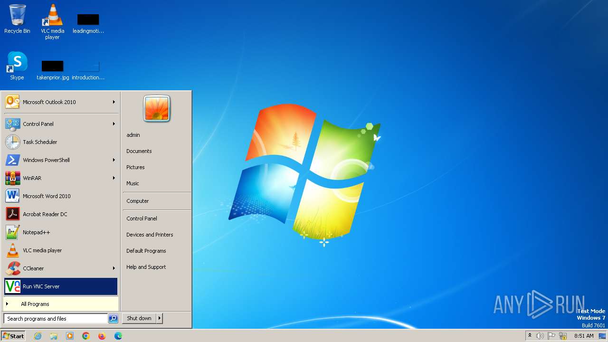
Task: Select the Microsoft Word 2010 label
Action: (x=47, y=196)
